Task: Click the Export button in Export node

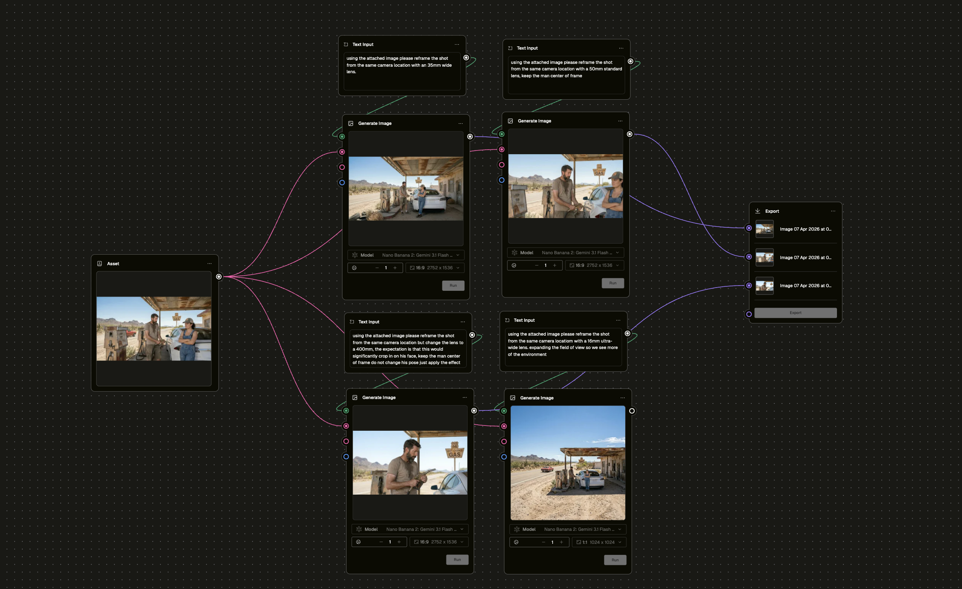Action: coord(795,313)
